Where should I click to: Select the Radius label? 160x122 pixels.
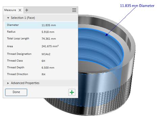[11, 32]
